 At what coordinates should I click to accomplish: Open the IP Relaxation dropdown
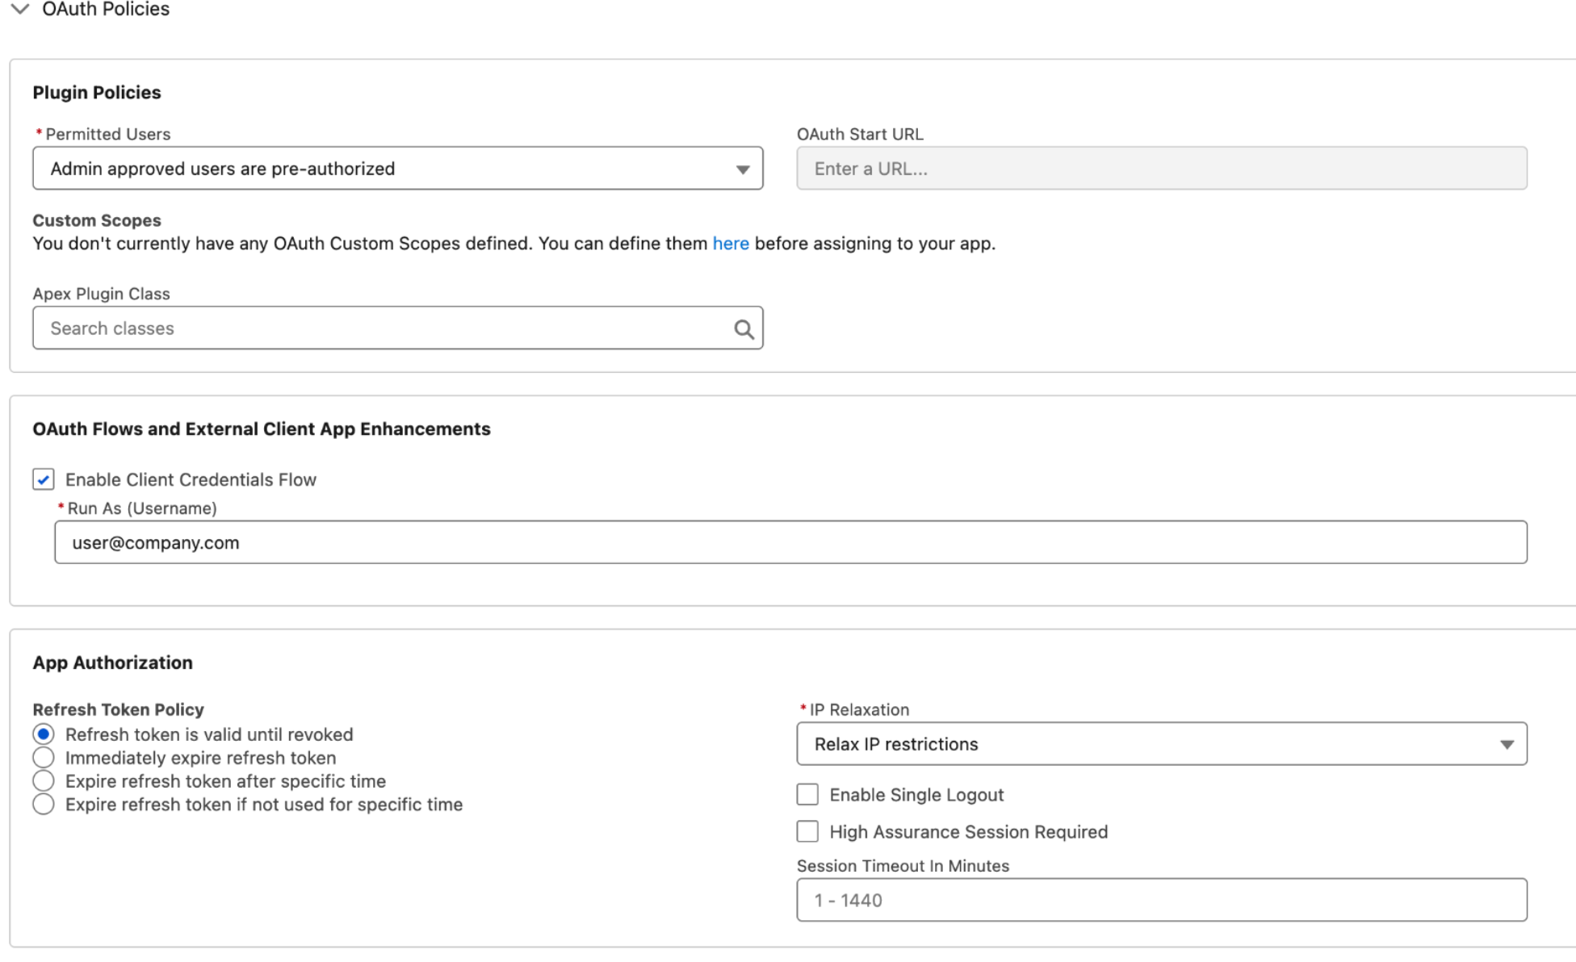(1507, 743)
